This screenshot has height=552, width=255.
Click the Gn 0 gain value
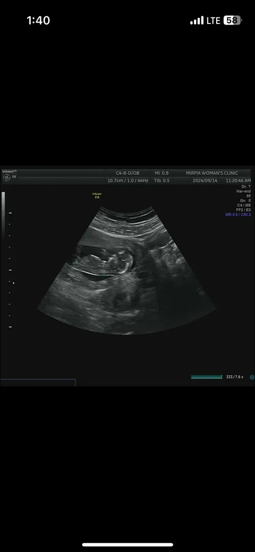point(245,200)
